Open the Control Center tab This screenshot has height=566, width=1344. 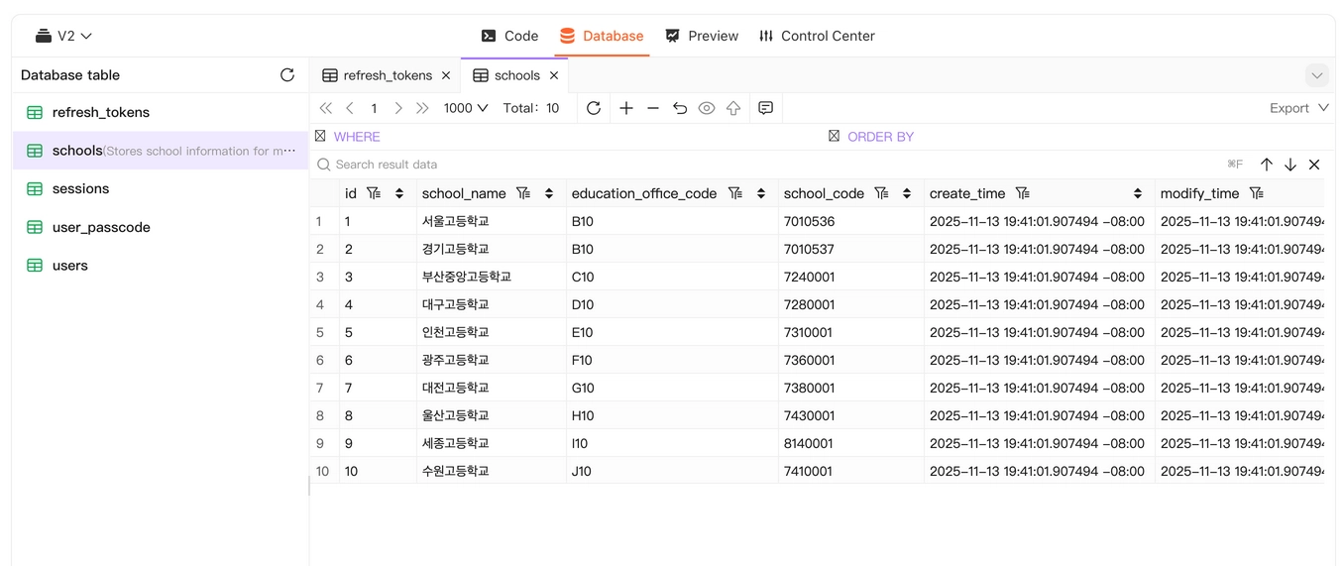tap(817, 36)
